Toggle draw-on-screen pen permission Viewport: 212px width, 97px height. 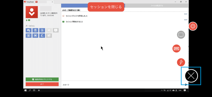point(42,35)
